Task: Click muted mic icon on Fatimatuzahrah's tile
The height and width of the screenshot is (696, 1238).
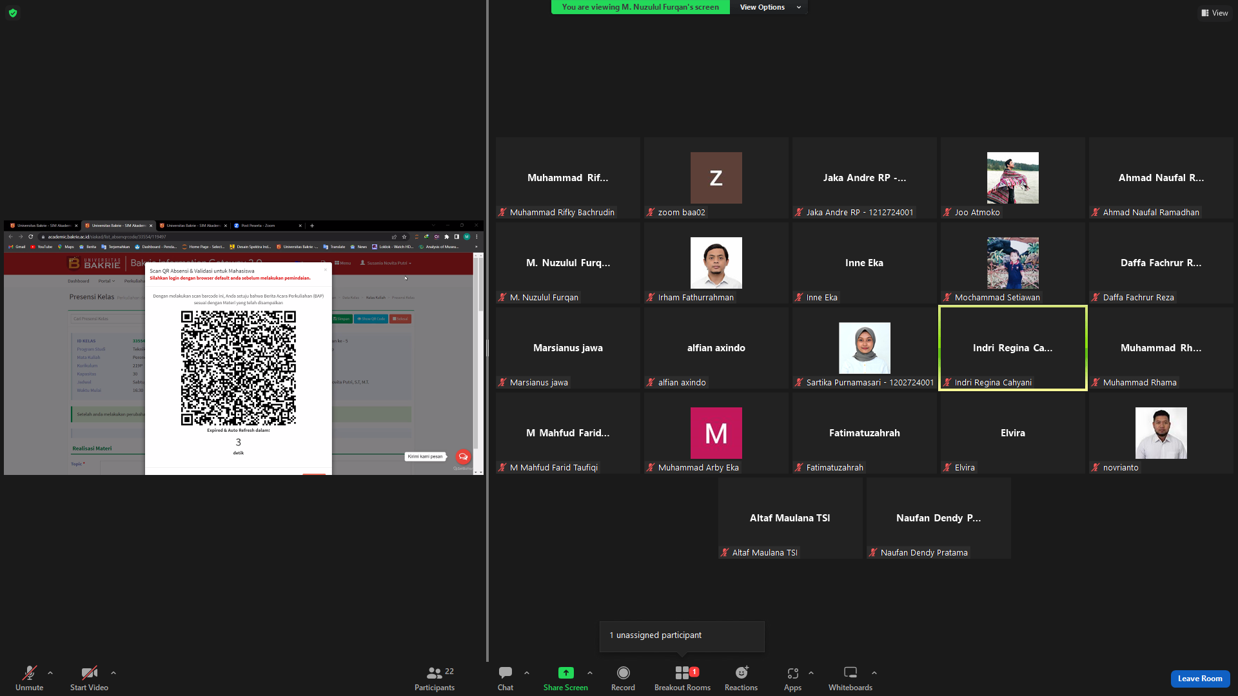Action: point(799,468)
